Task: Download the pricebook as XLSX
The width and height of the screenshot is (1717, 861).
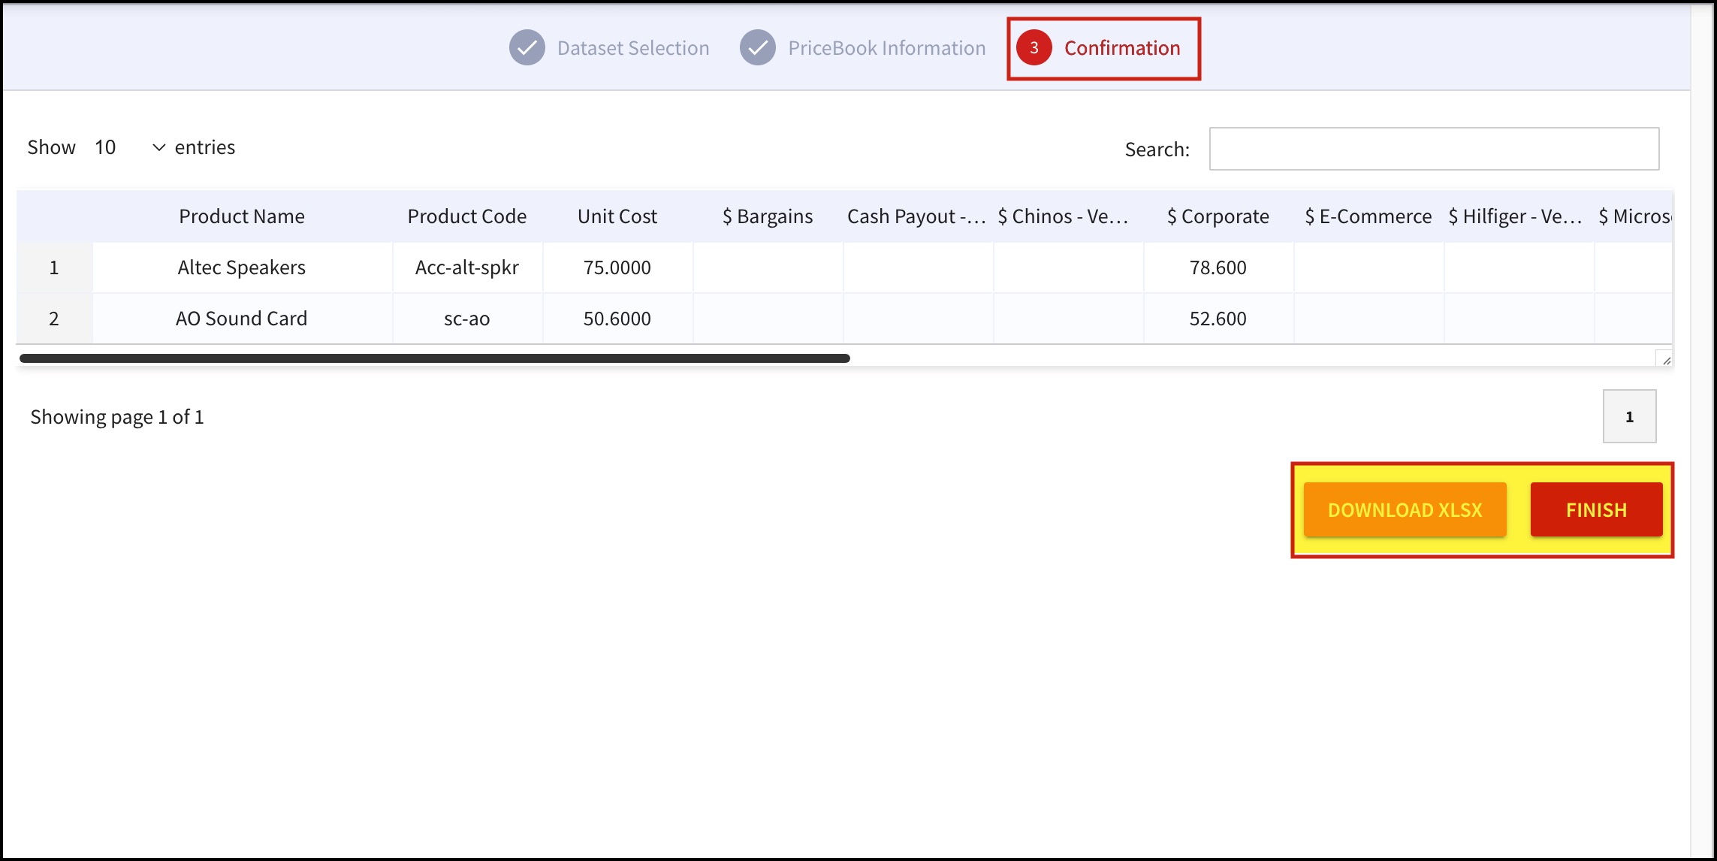Action: 1405,509
